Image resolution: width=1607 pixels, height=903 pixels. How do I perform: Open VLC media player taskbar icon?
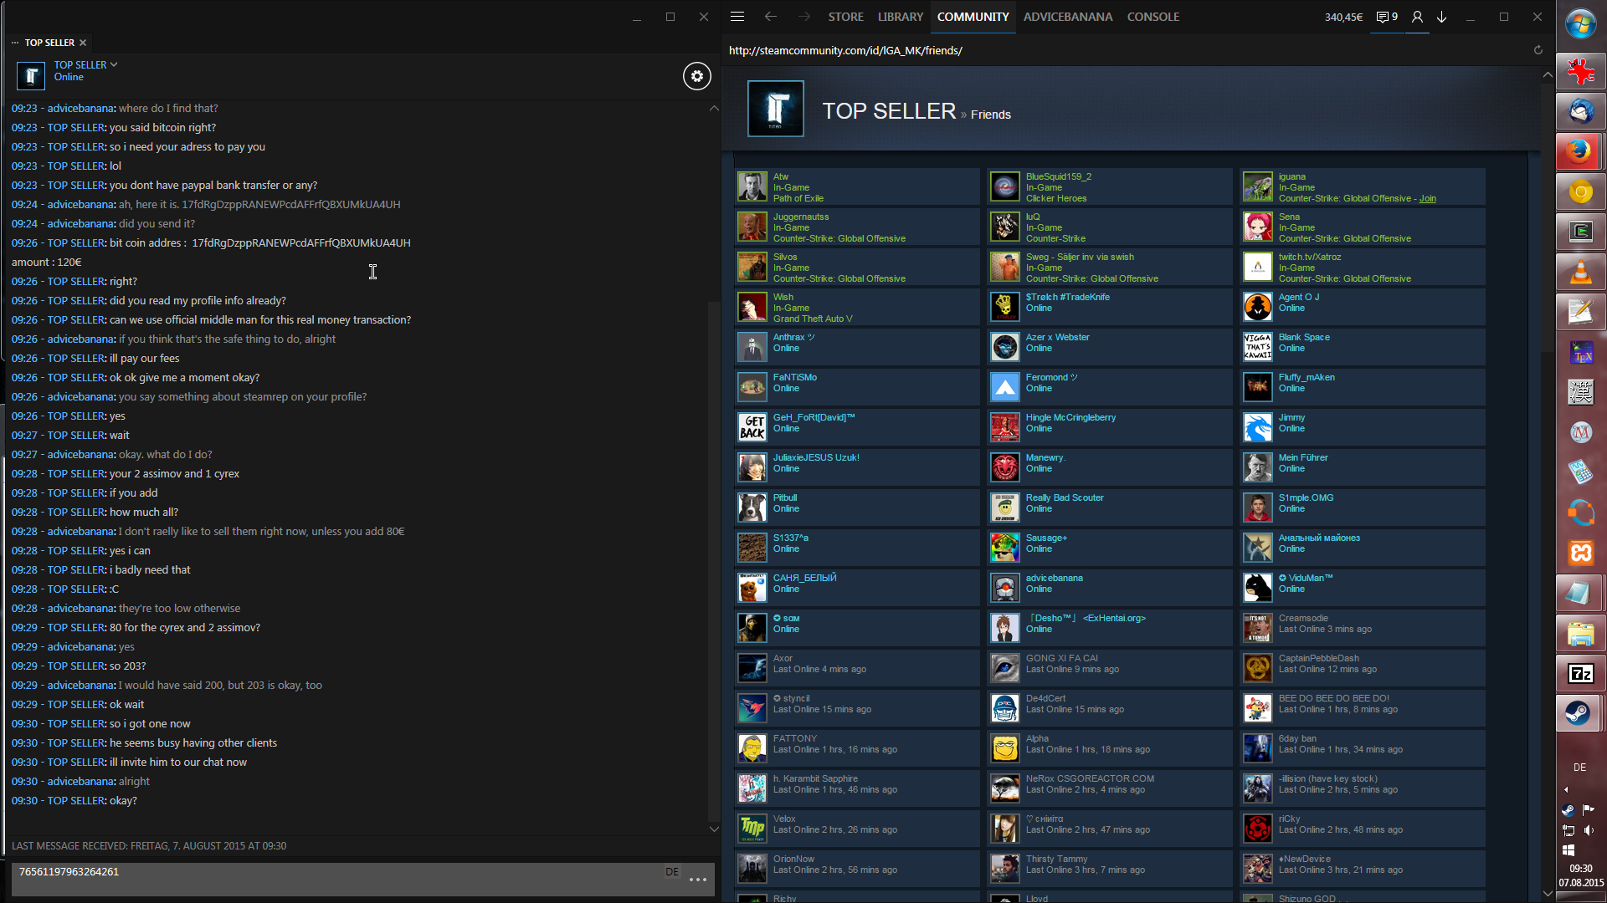point(1580,272)
